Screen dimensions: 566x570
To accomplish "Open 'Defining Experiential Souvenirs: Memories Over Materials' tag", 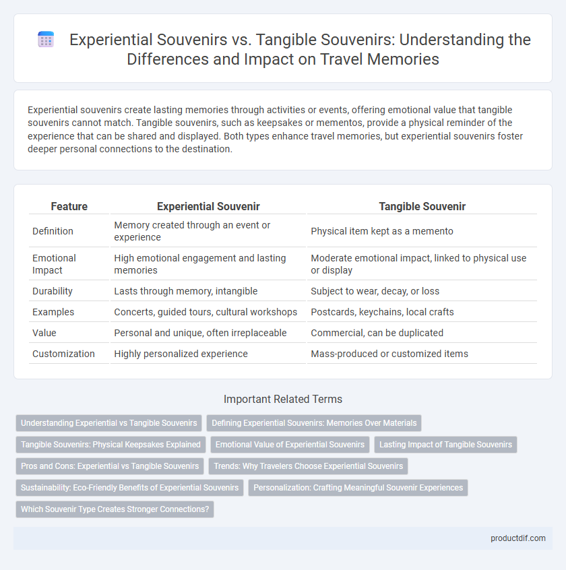I will pyautogui.click(x=314, y=423).
